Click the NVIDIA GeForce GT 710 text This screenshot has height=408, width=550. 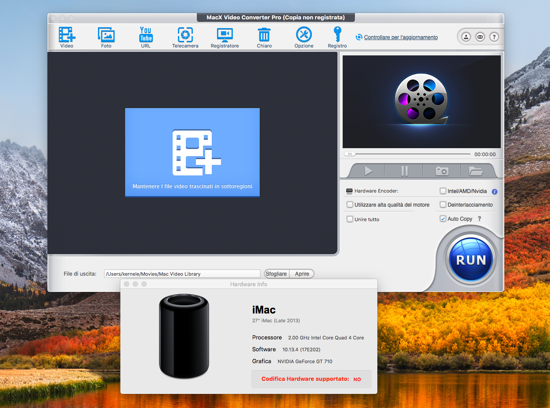[x=305, y=361]
